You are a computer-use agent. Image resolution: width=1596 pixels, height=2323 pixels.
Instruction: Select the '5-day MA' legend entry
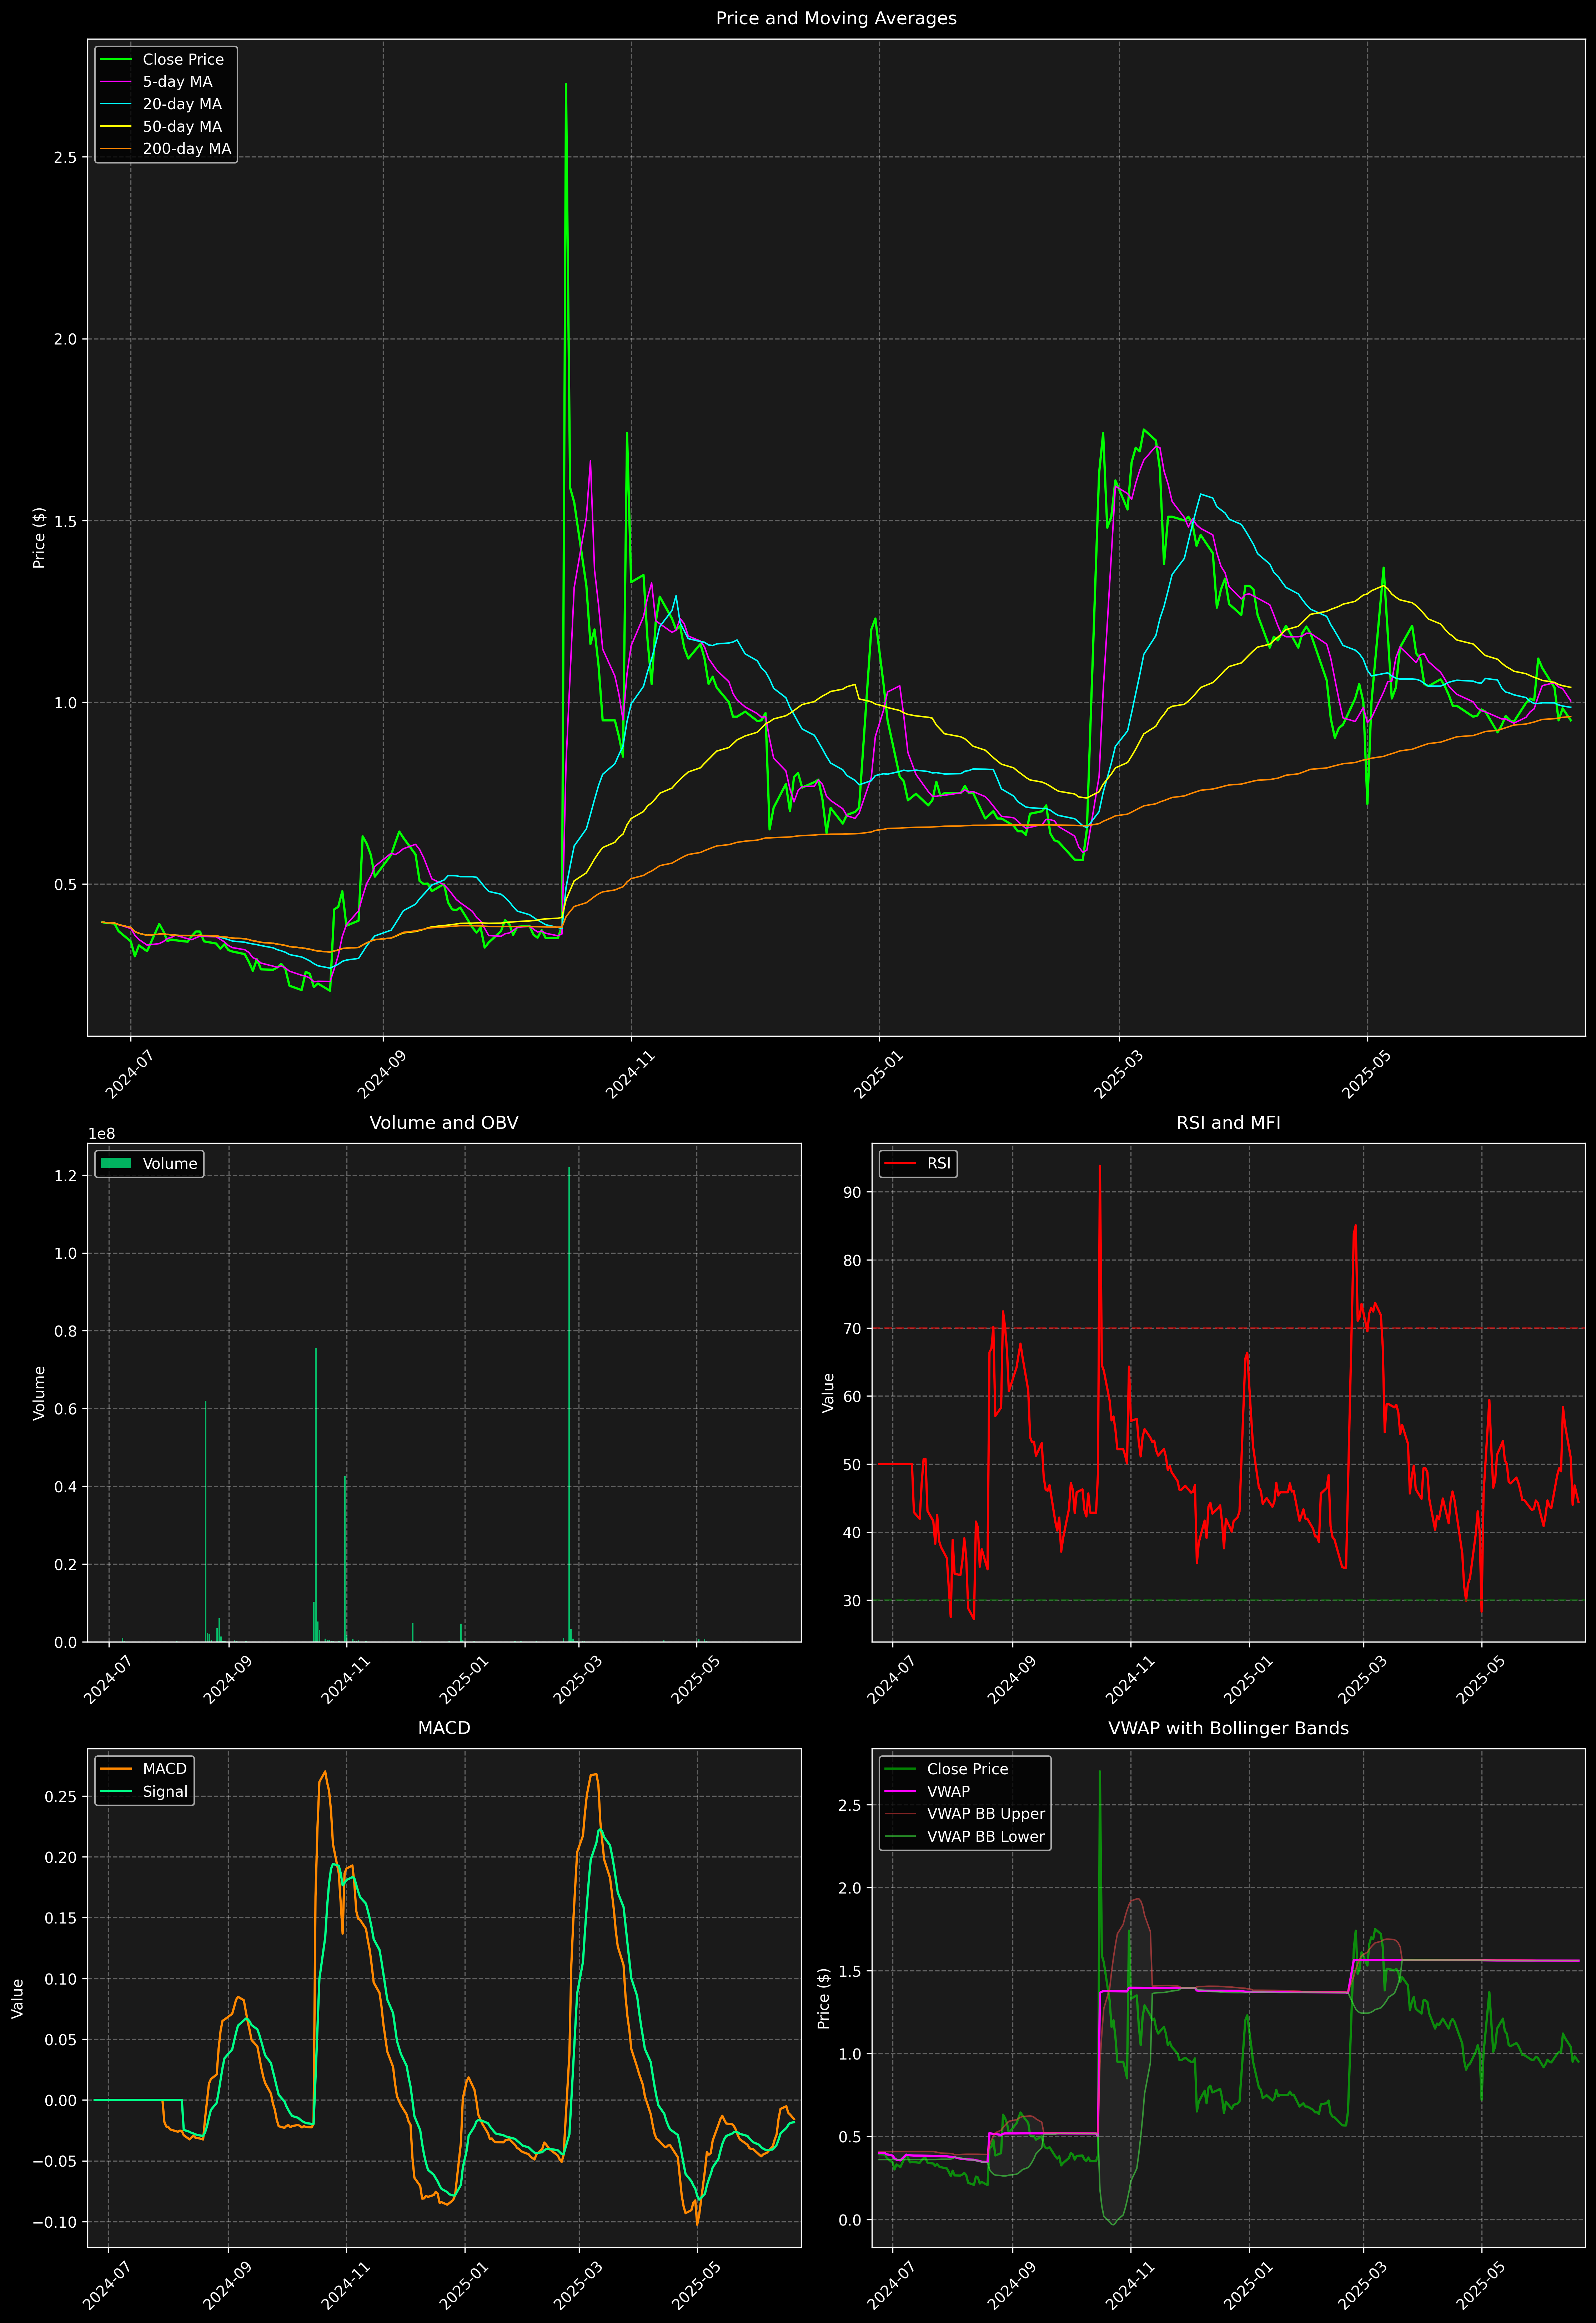157,82
